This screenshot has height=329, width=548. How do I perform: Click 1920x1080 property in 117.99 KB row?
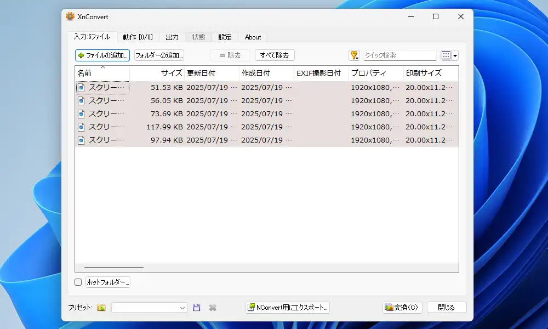pos(375,127)
